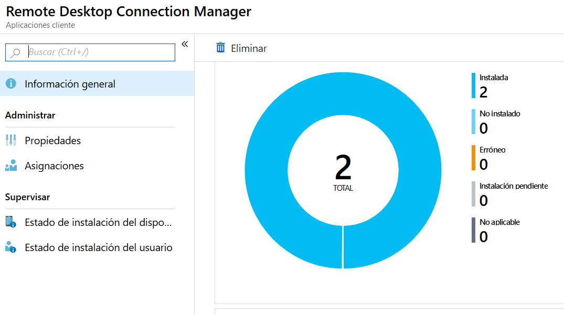564x315 pixels.
Task: Click the Instalada blue legend swatch
Action: pos(473,85)
